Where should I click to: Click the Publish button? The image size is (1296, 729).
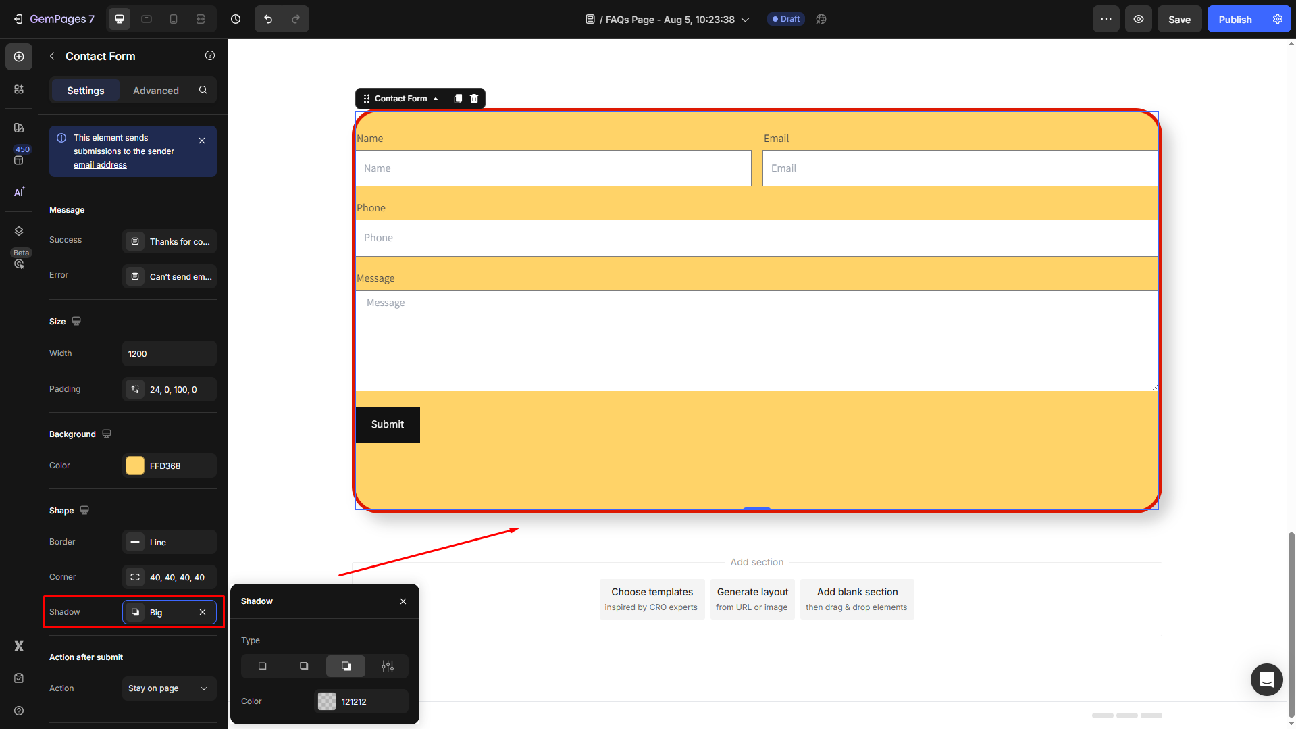1235,19
